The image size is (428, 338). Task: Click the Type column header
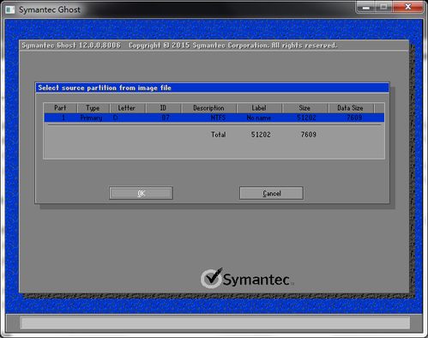93,108
